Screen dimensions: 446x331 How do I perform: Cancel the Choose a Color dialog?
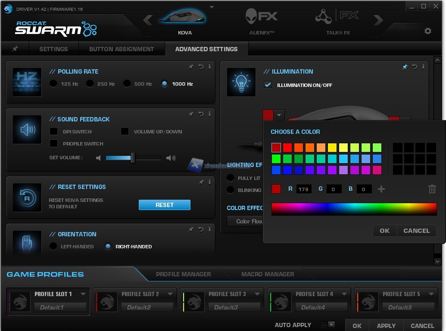tap(416, 231)
